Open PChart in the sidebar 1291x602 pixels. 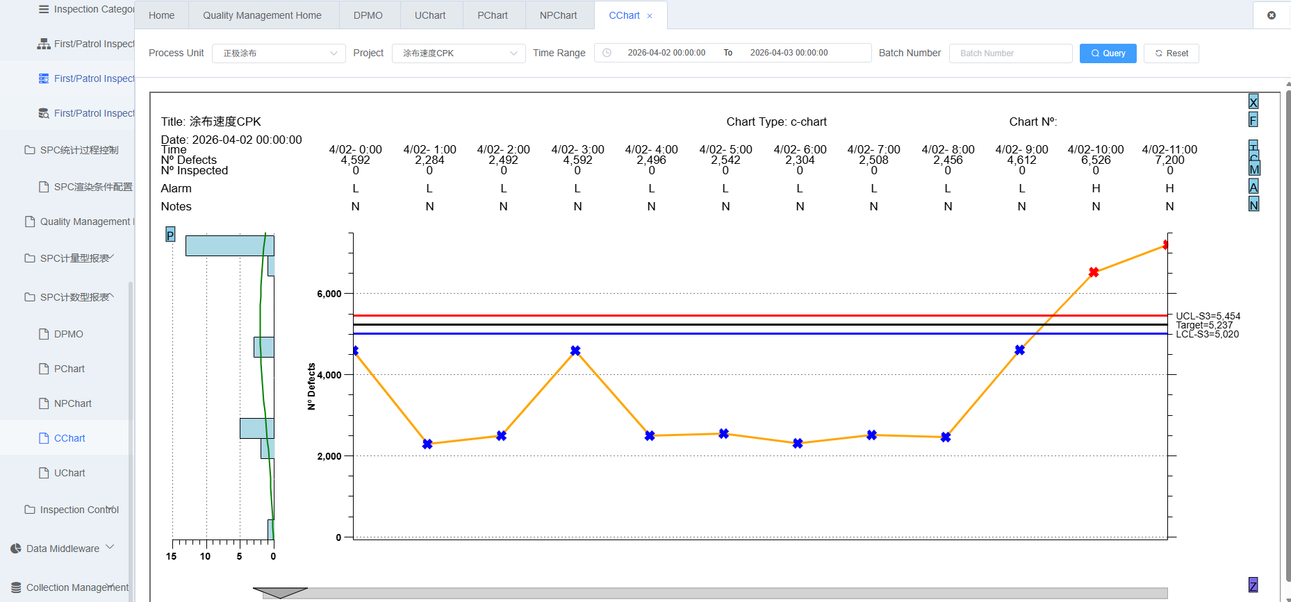point(69,369)
